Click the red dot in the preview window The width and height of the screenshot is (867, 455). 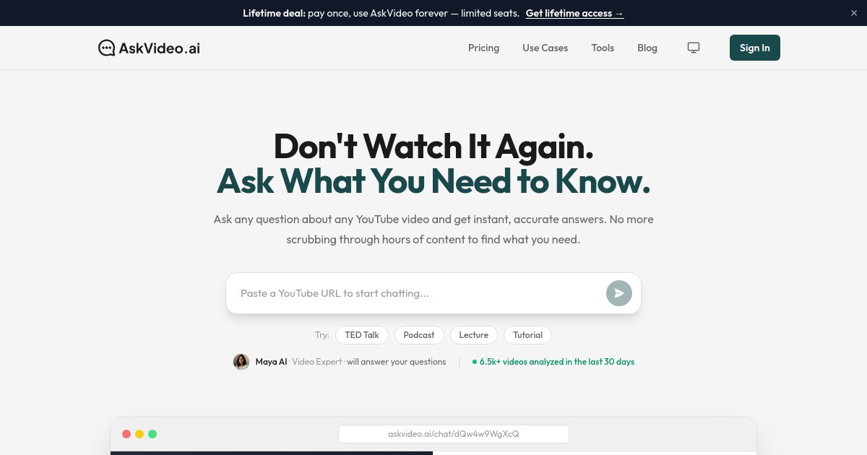click(x=126, y=434)
